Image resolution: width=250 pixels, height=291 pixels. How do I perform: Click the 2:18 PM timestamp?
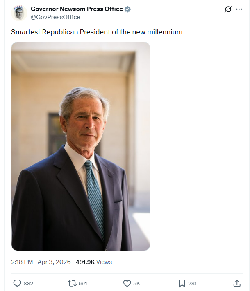point(22,262)
